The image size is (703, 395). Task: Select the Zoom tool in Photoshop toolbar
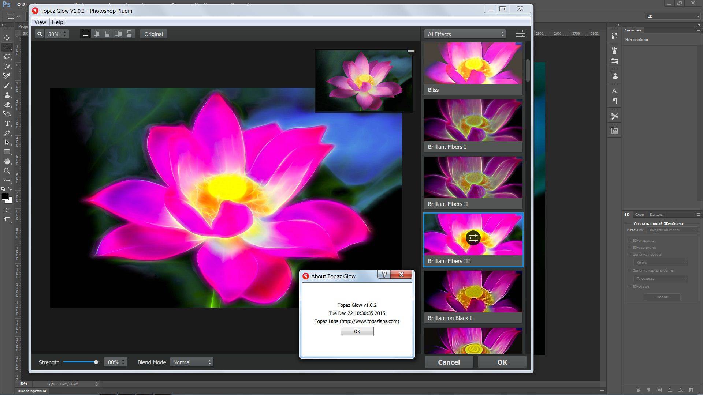click(7, 171)
